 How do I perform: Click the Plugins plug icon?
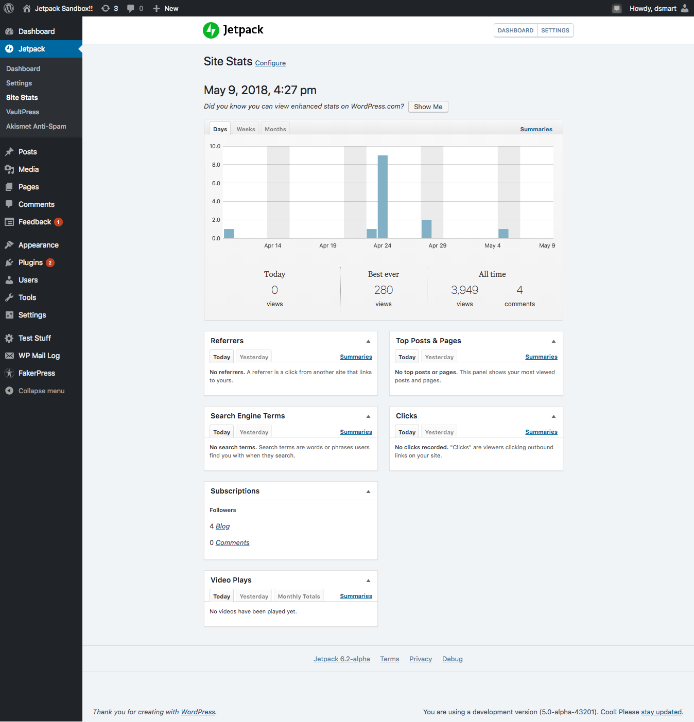[9, 262]
